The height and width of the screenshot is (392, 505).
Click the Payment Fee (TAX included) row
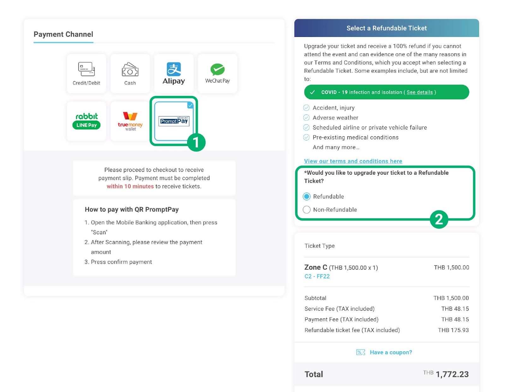387,319
